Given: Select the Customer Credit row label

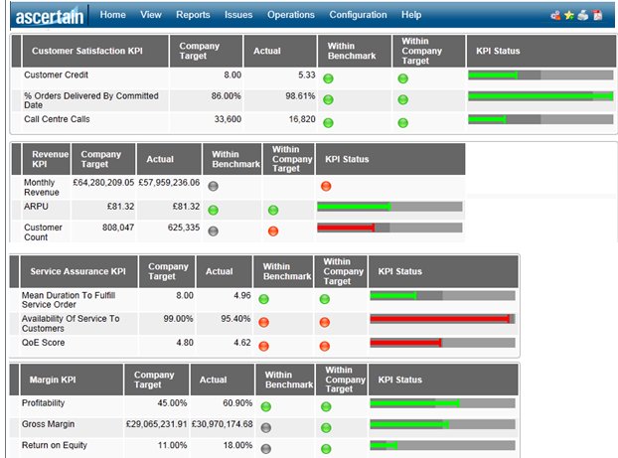Looking at the screenshot, I should tap(56, 75).
